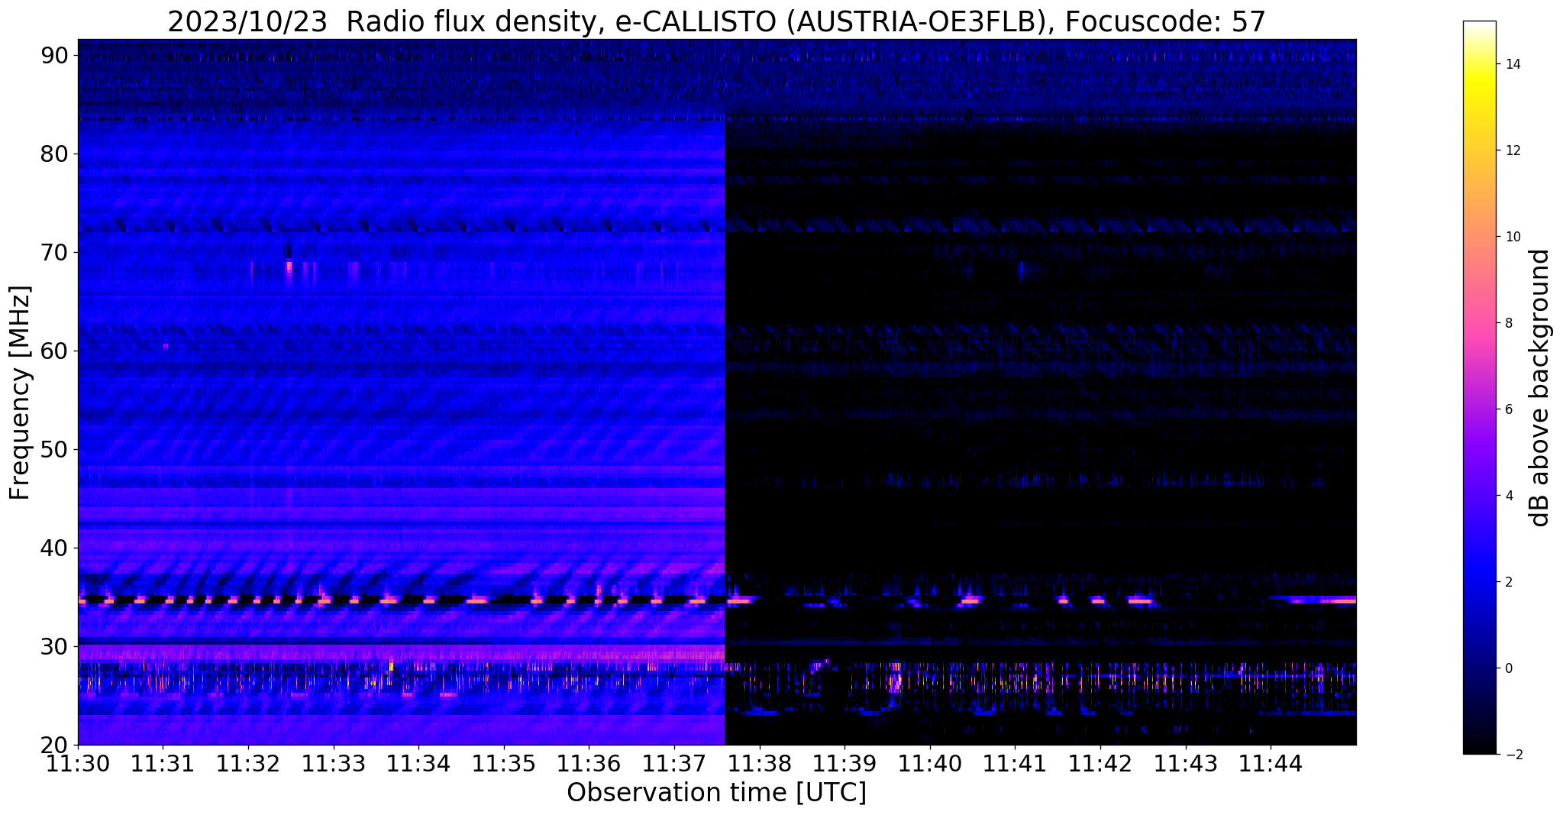Click the 70 MHz frequency tick label
Image resolution: width=1563 pixels, height=815 pixels.
point(53,253)
